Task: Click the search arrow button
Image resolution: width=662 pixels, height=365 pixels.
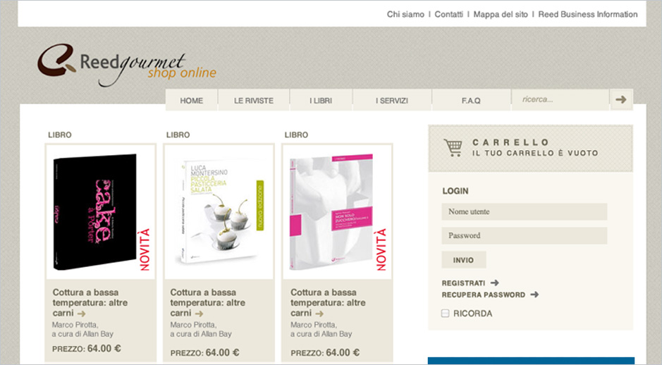Action: (x=621, y=99)
